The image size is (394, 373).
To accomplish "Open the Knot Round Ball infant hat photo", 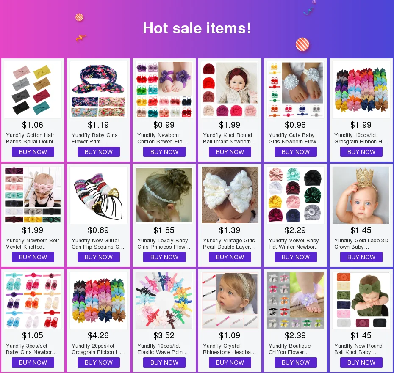I will coord(230,90).
